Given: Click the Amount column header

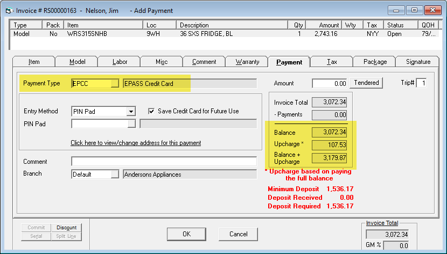Looking at the screenshot, I should tap(323, 25).
